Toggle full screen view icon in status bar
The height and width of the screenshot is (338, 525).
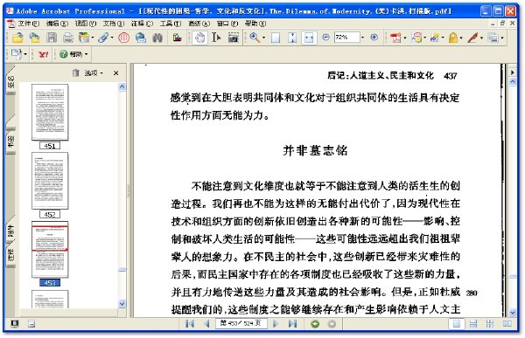(x=14, y=324)
